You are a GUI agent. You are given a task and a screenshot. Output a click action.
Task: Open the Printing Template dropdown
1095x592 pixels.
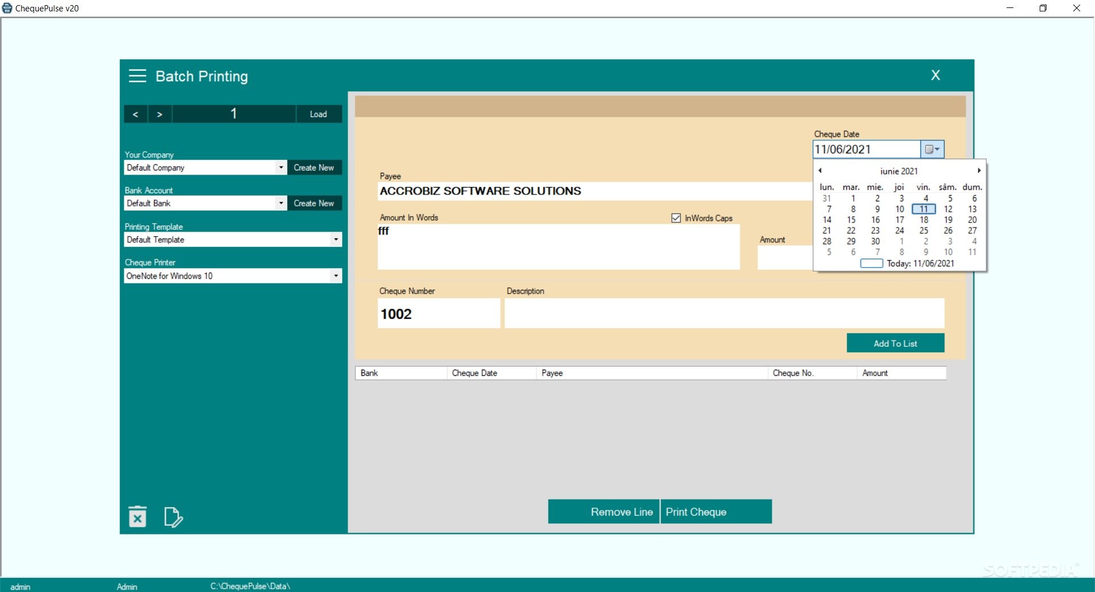336,240
